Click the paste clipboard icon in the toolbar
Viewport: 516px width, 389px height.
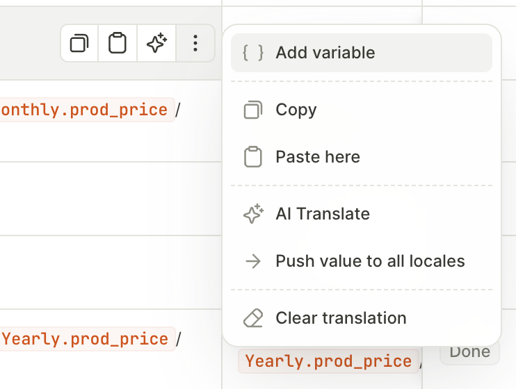pos(118,43)
